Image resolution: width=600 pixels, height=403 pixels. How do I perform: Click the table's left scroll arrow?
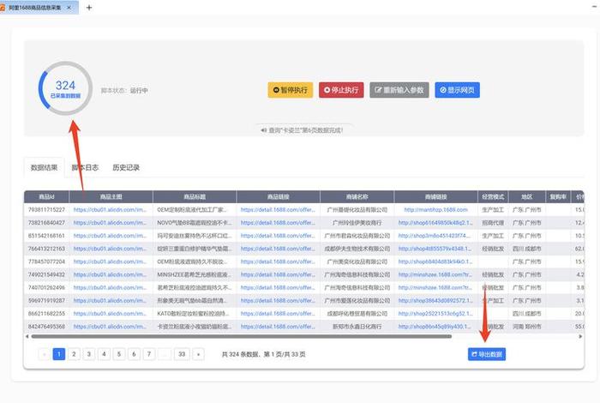tap(27, 337)
